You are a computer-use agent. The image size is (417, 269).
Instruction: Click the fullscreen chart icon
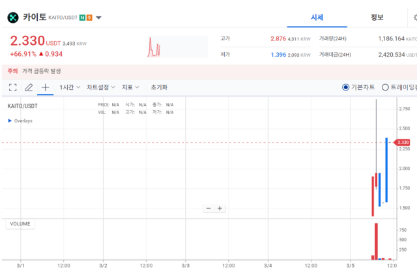(x=13, y=87)
